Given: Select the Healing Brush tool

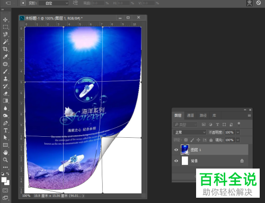Looking at the screenshot, I should [x=5, y=64].
